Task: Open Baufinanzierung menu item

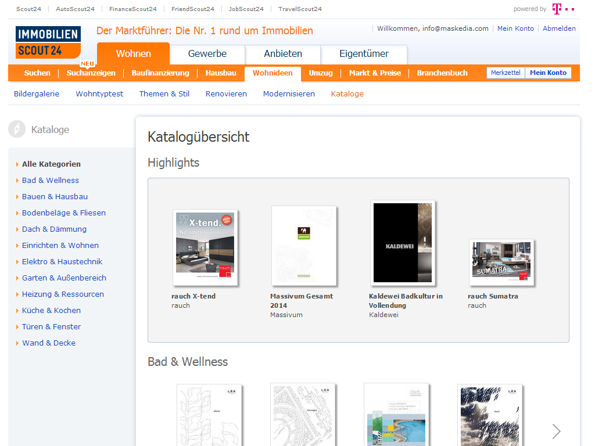Action: (160, 73)
